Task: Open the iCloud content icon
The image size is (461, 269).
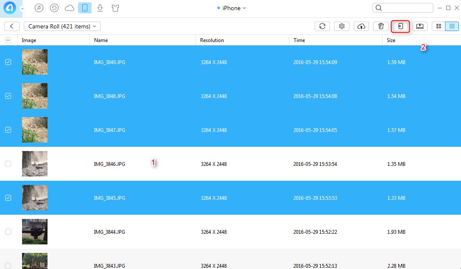Action: (x=70, y=8)
